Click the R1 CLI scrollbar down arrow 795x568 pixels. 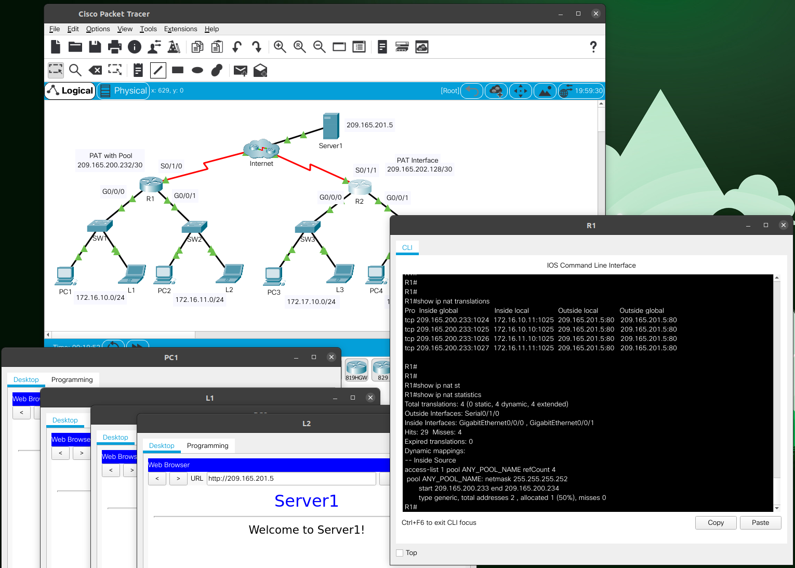777,508
